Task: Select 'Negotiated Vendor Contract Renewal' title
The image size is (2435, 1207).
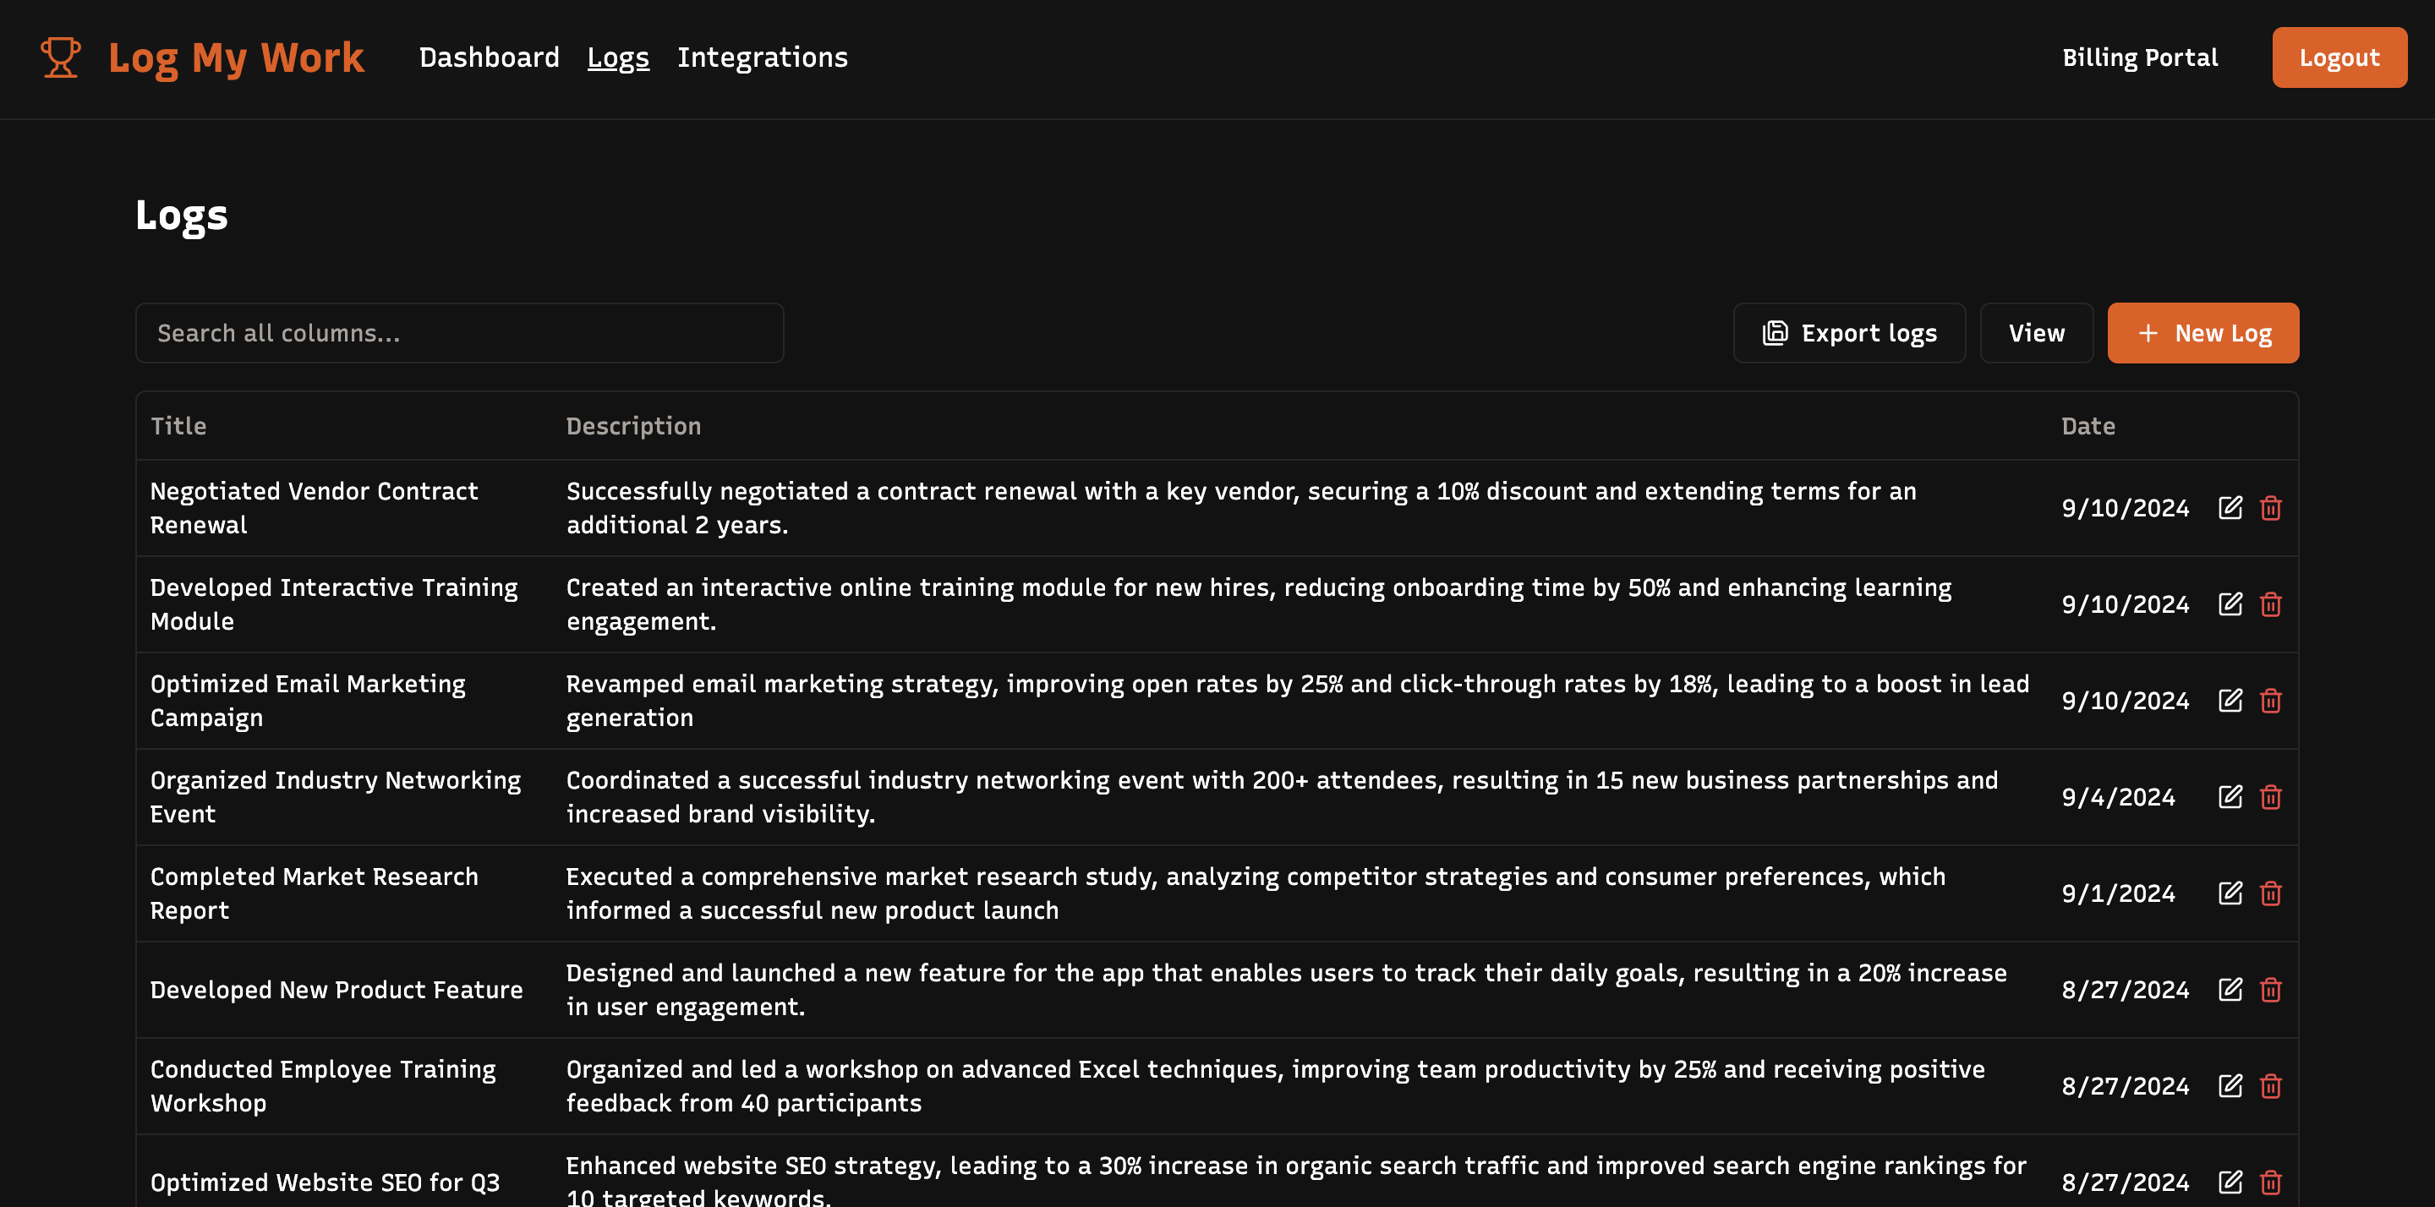Action: click(314, 507)
